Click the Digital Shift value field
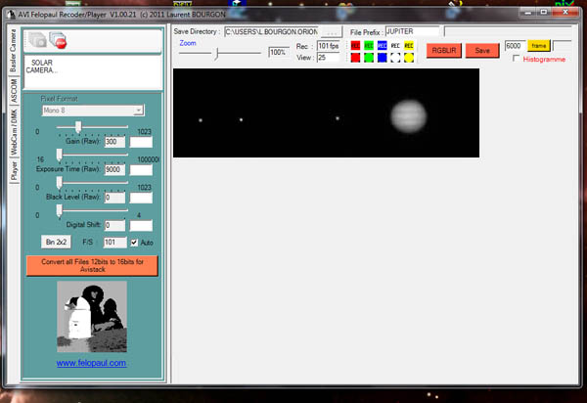 tap(114, 225)
